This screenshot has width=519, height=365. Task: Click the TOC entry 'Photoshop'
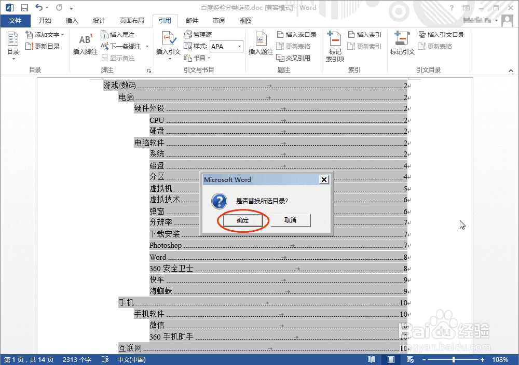166,245
